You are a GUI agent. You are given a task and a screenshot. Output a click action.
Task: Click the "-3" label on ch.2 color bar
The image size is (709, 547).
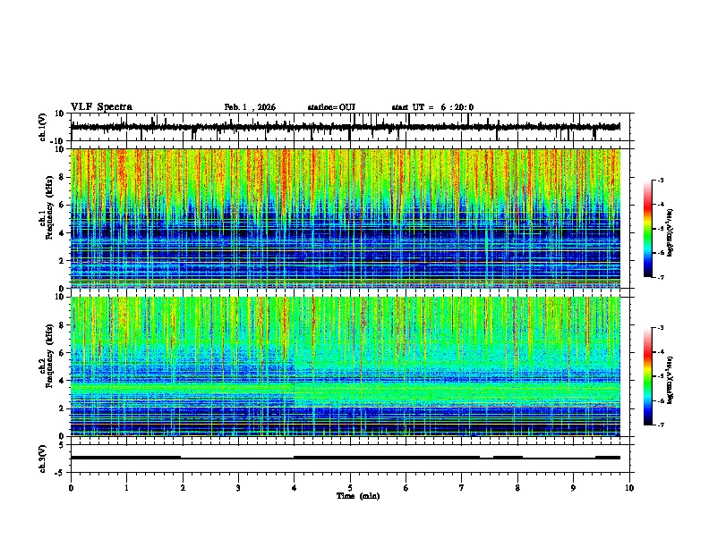pos(661,328)
